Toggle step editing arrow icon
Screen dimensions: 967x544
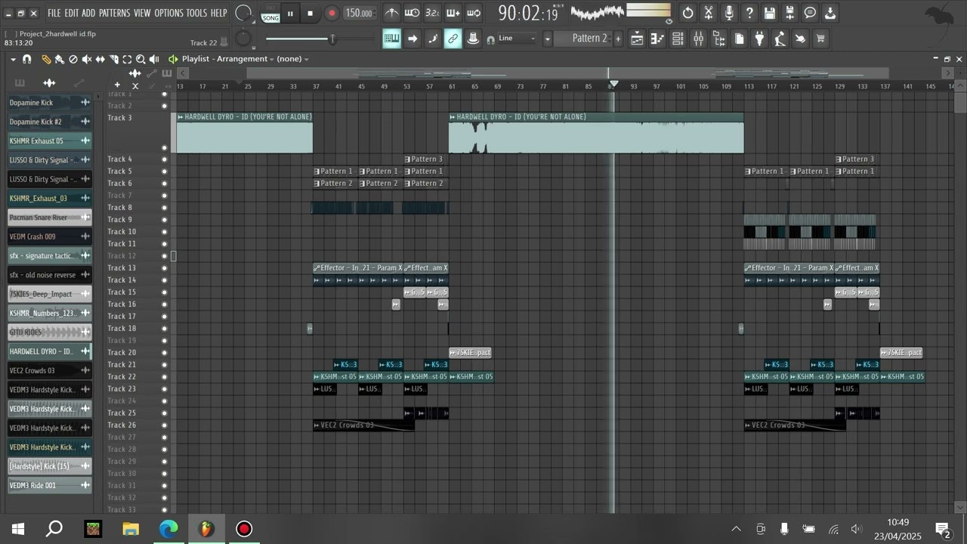[412, 39]
